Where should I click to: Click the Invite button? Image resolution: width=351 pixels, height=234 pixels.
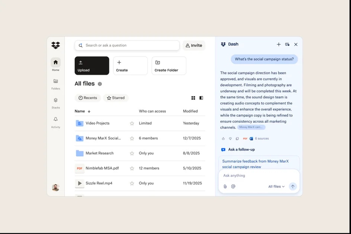pos(194,45)
